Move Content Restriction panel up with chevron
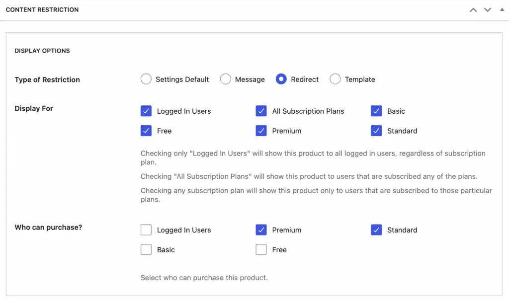The image size is (509, 301). (x=473, y=10)
